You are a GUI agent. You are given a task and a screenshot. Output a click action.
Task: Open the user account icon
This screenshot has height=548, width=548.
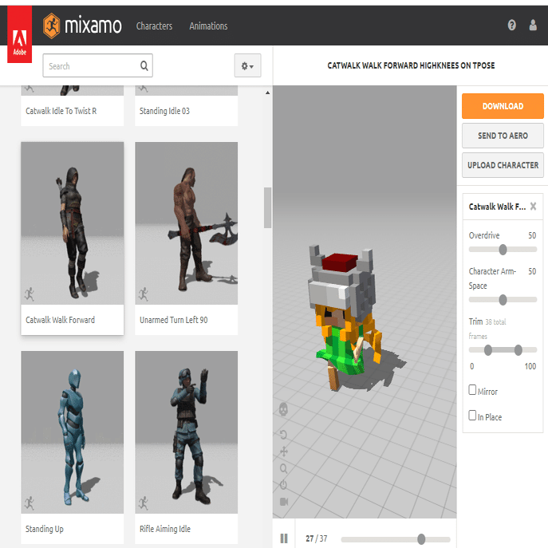pos(533,26)
